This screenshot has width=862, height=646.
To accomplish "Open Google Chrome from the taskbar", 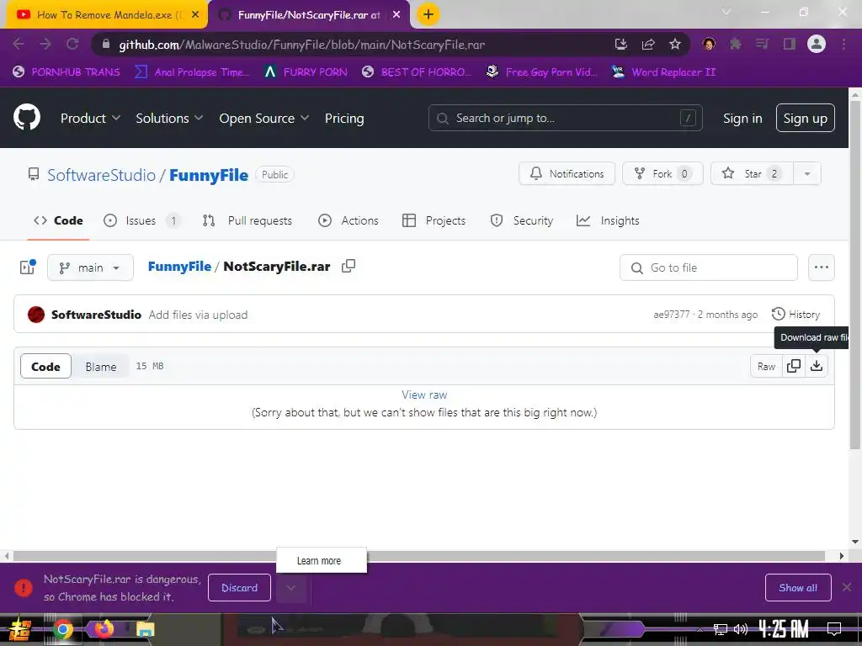I will (62, 629).
